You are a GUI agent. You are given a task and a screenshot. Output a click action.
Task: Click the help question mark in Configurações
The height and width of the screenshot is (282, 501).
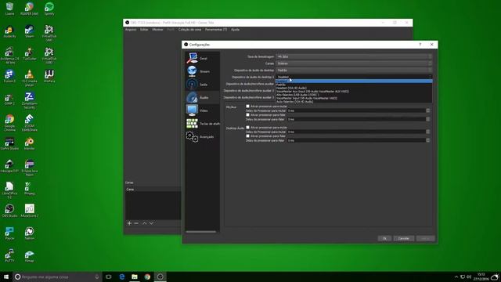pyautogui.click(x=420, y=45)
